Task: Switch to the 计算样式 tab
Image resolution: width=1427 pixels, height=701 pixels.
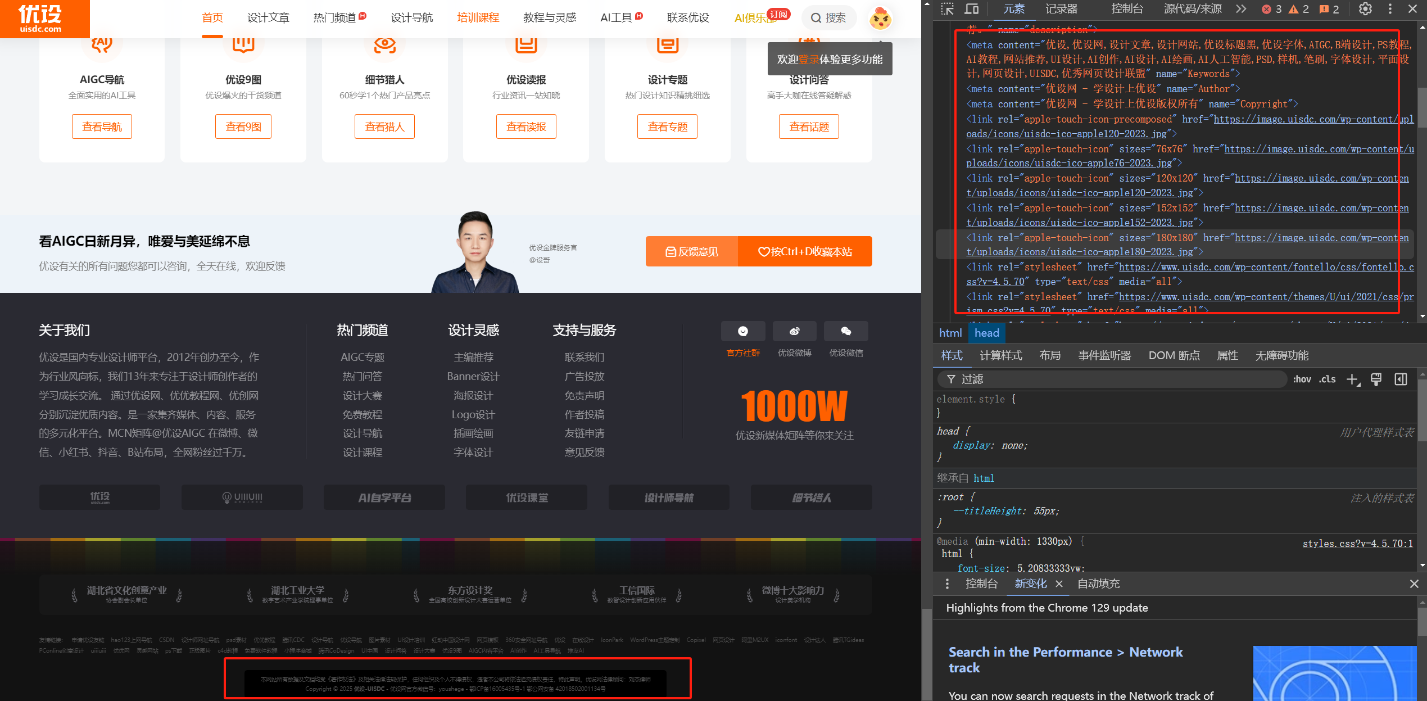Action: click(1000, 355)
